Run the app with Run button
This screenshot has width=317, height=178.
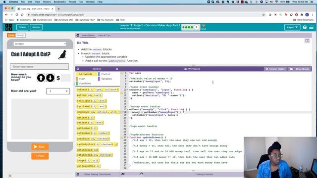pyautogui.click(x=40, y=147)
